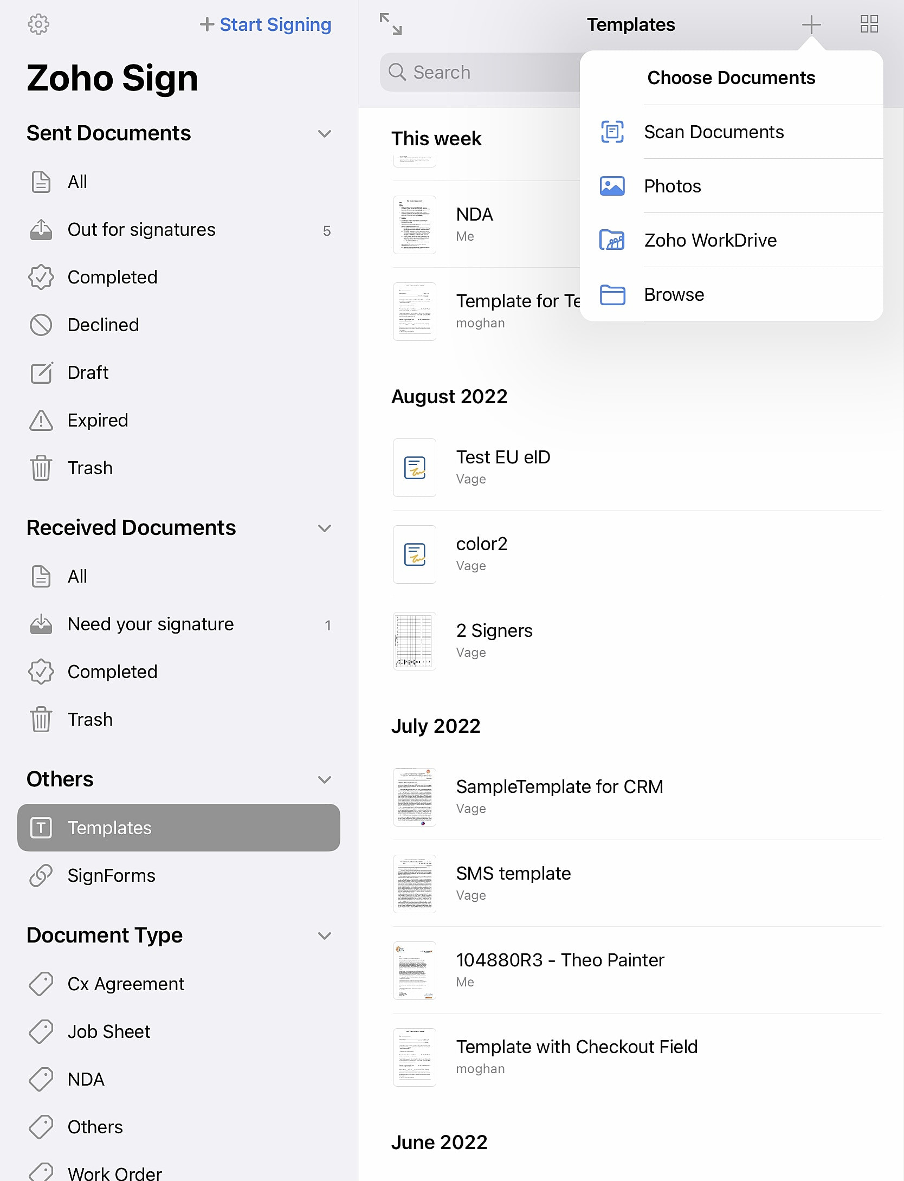Viewport: 904px width, 1181px height.
Task: Open the SignForms link icon
Action: (x=41, y=875)
